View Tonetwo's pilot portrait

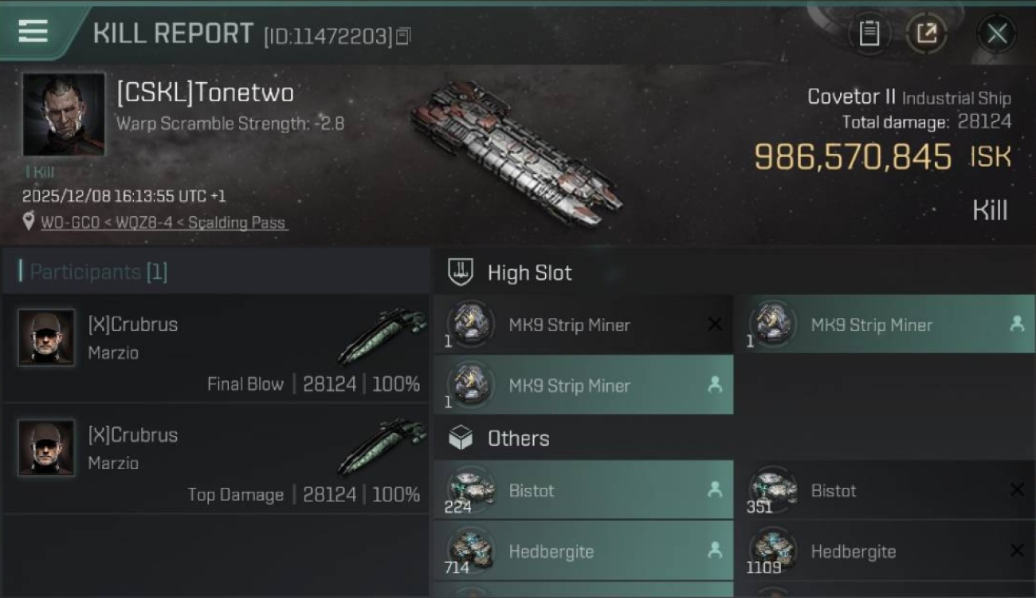point(64,115)
